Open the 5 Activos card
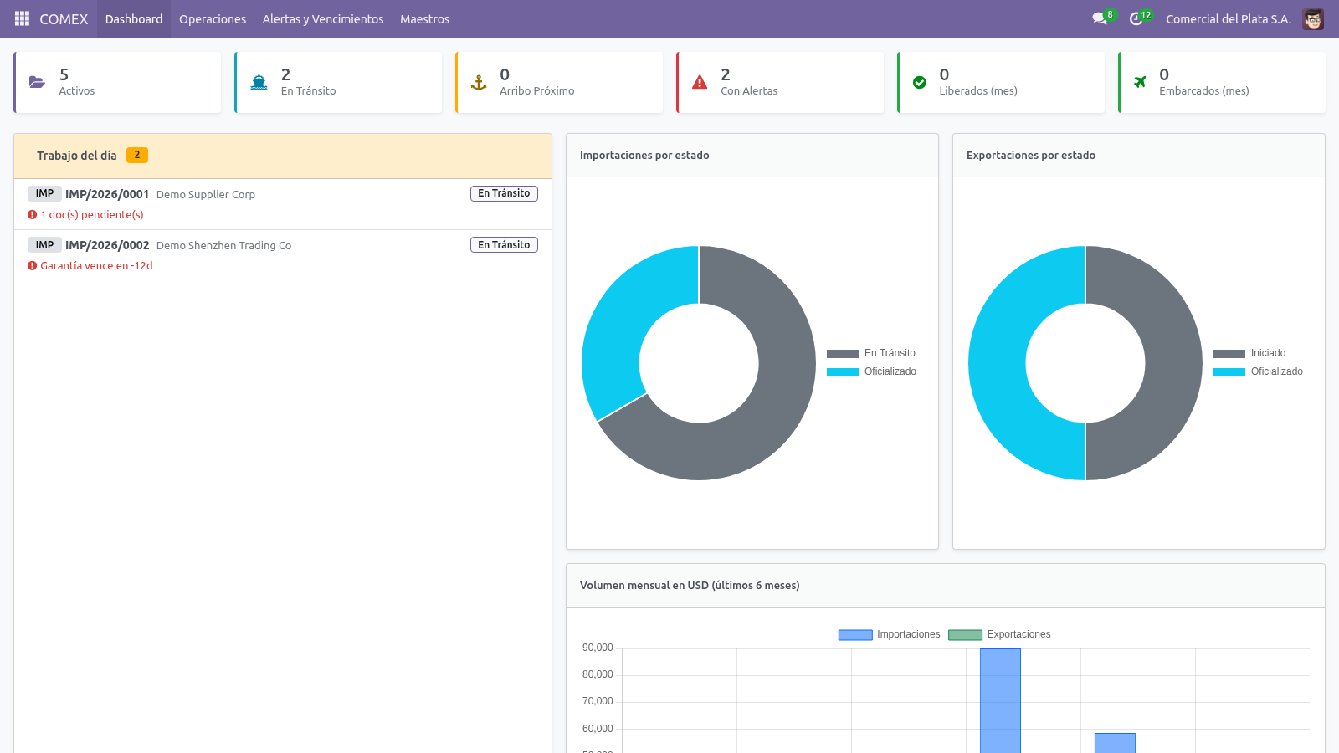This screenshot has height=753, width=1339. click(117, 82)
